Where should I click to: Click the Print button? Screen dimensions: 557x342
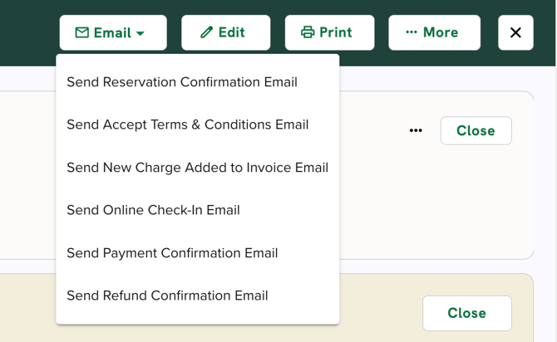coord(329,32)
